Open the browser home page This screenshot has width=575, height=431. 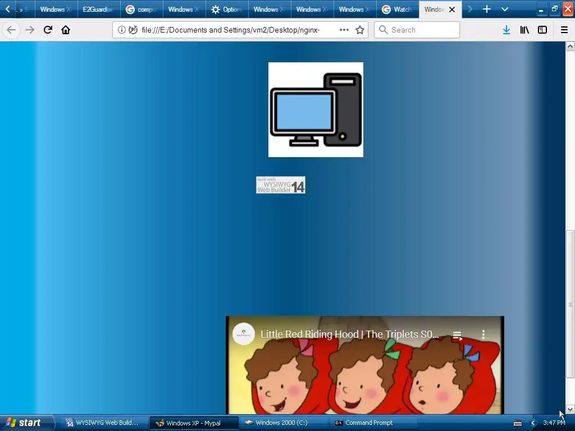[x=66, y=30]
